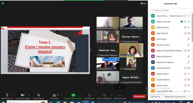The height and width of the screenshot is (103, 193).
Task: Expand arrow next to Приложения
Action: (x=94, y=95)
